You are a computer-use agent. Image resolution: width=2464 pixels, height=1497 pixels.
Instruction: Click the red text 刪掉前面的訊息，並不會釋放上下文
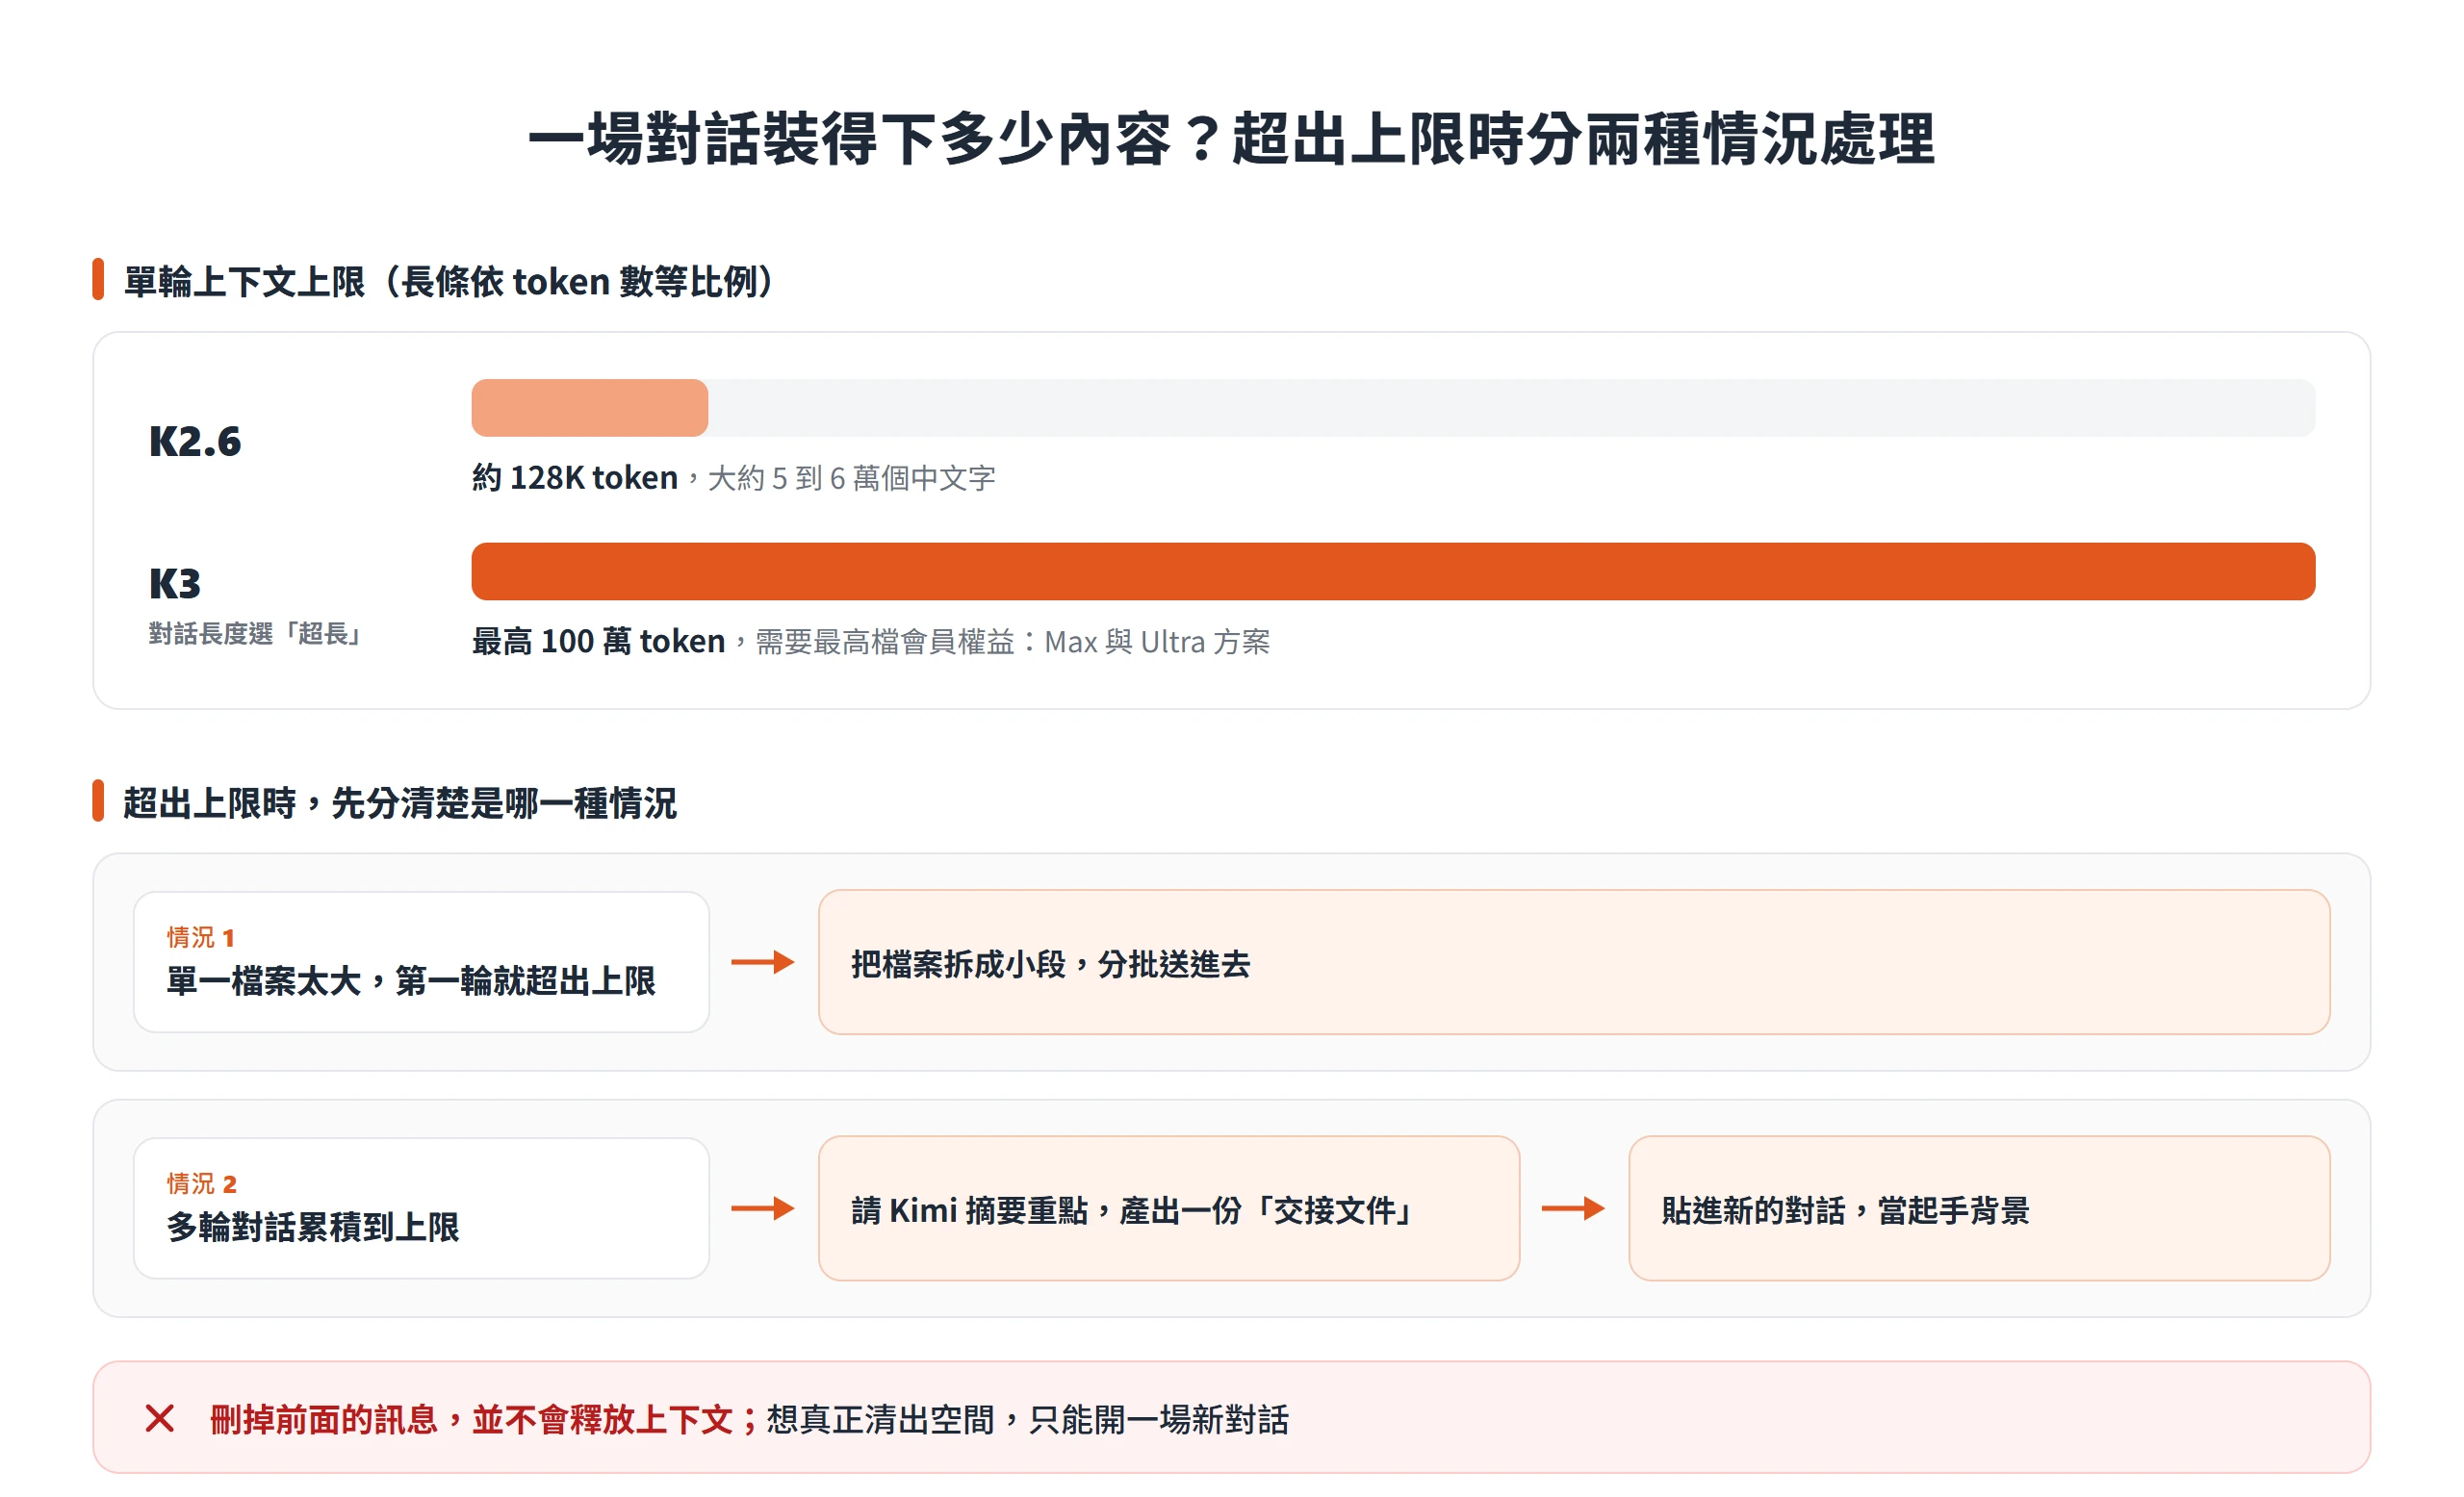tap(472, 1419)
